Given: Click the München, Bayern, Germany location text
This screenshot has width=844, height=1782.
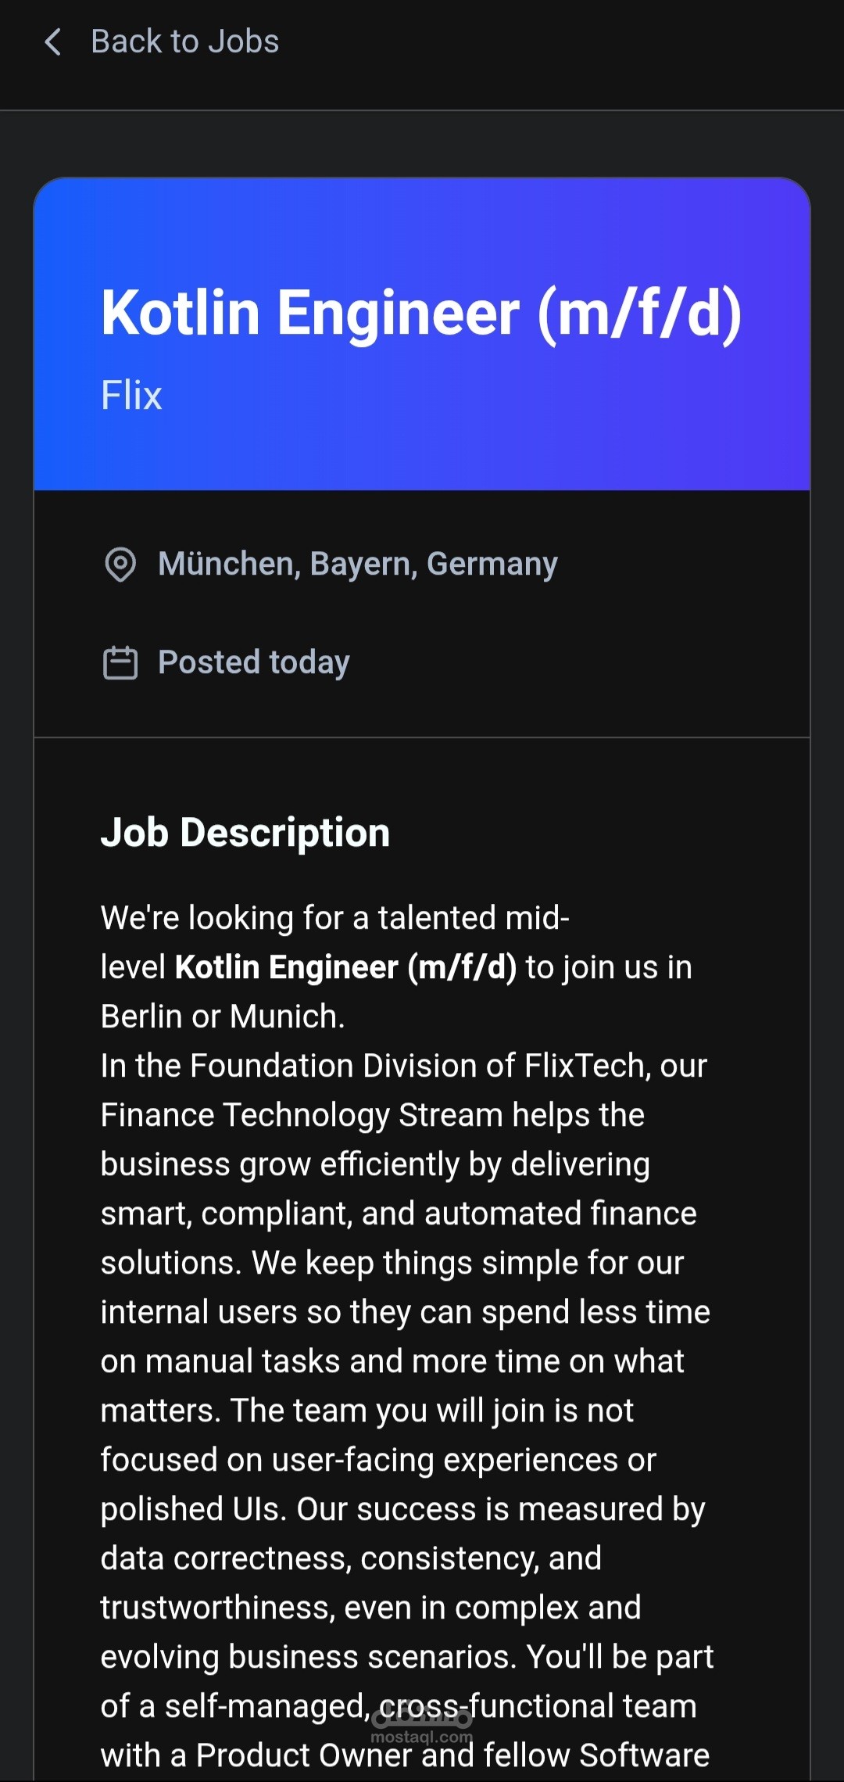Looking at the screenshot, I should tap(358, 565).
